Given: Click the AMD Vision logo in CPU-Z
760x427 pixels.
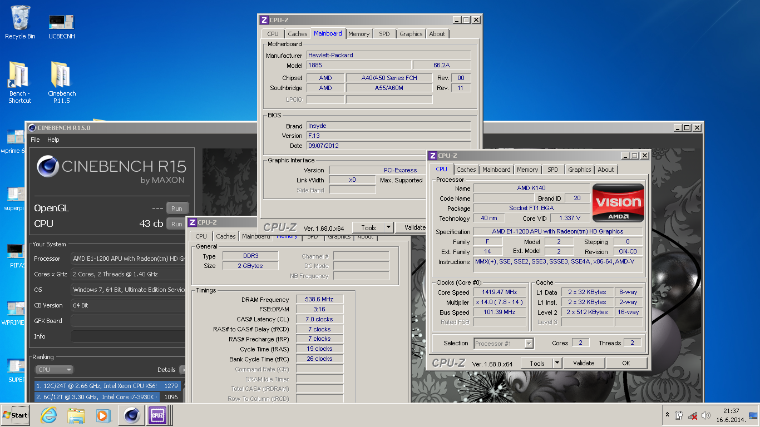Looking at the screenshot, I should (x=618, y=203).
